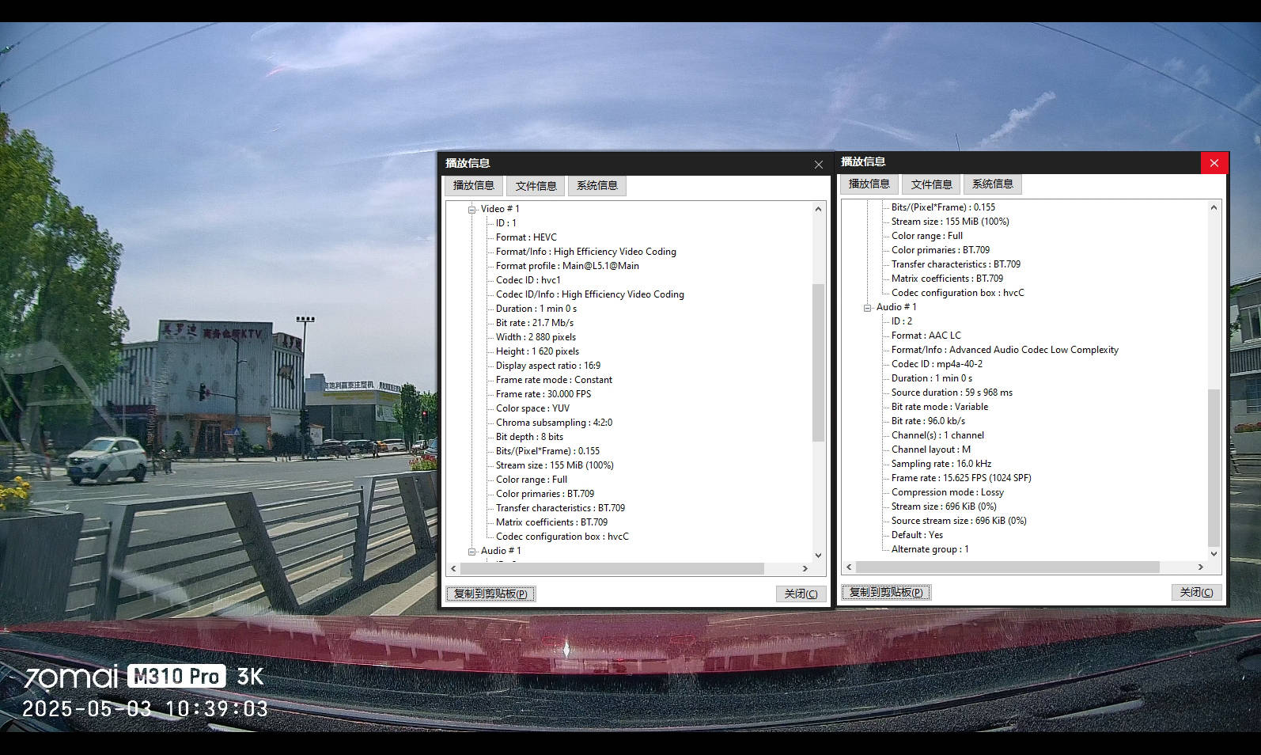The width and height of the screenshot is (1261, 755).
Task: Collapse Audio # 1 node in right window
Action: (x=868, y=308)
